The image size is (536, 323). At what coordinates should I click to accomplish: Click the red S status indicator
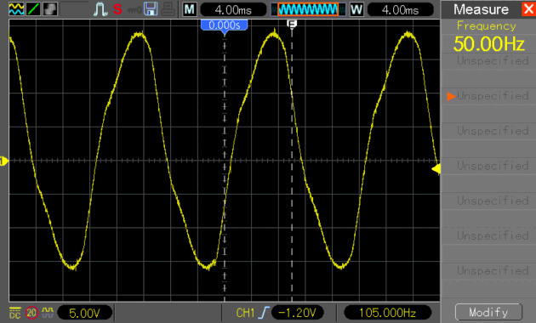point(117,9)
